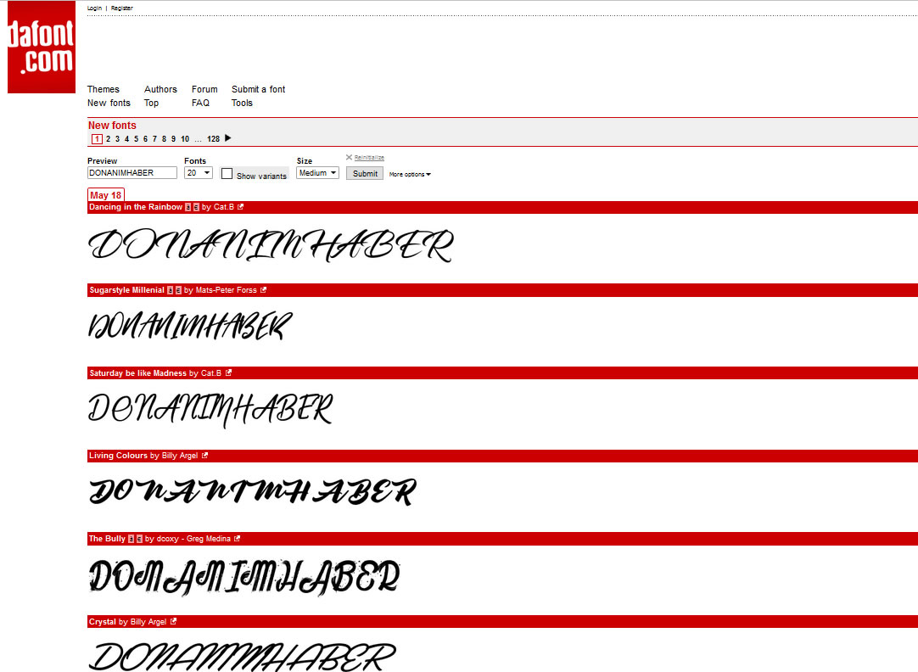
Task: Click Saturday be like Madness preview image
Action: 210,410
